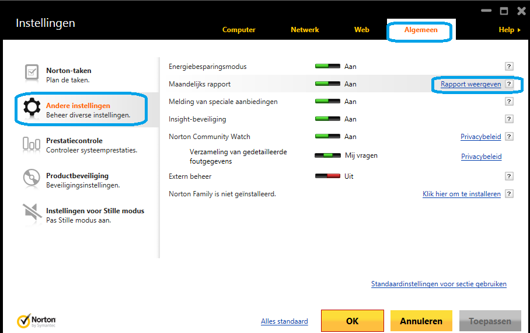The image size is (530, 333).
Task: Switch to the Computer tab
Action: [239, 30]
